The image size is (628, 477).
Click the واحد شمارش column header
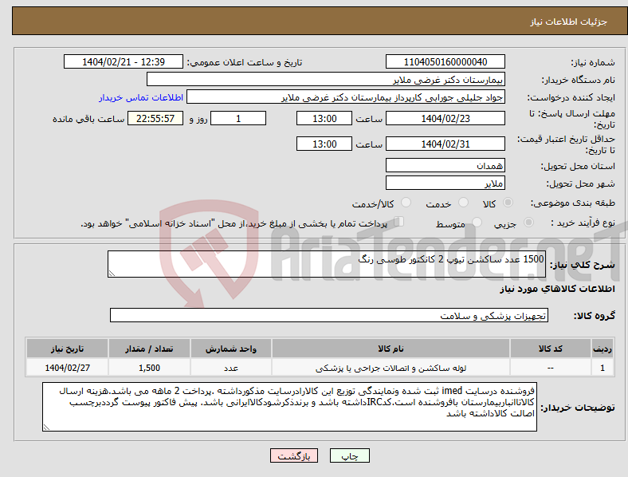[231, 349]
